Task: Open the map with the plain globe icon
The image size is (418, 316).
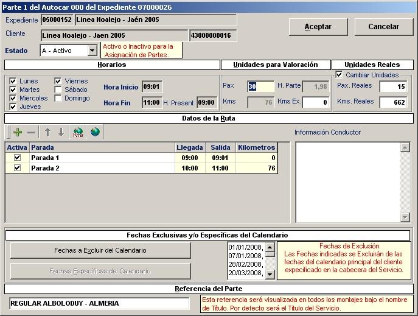Action: [x=95, y=132]
